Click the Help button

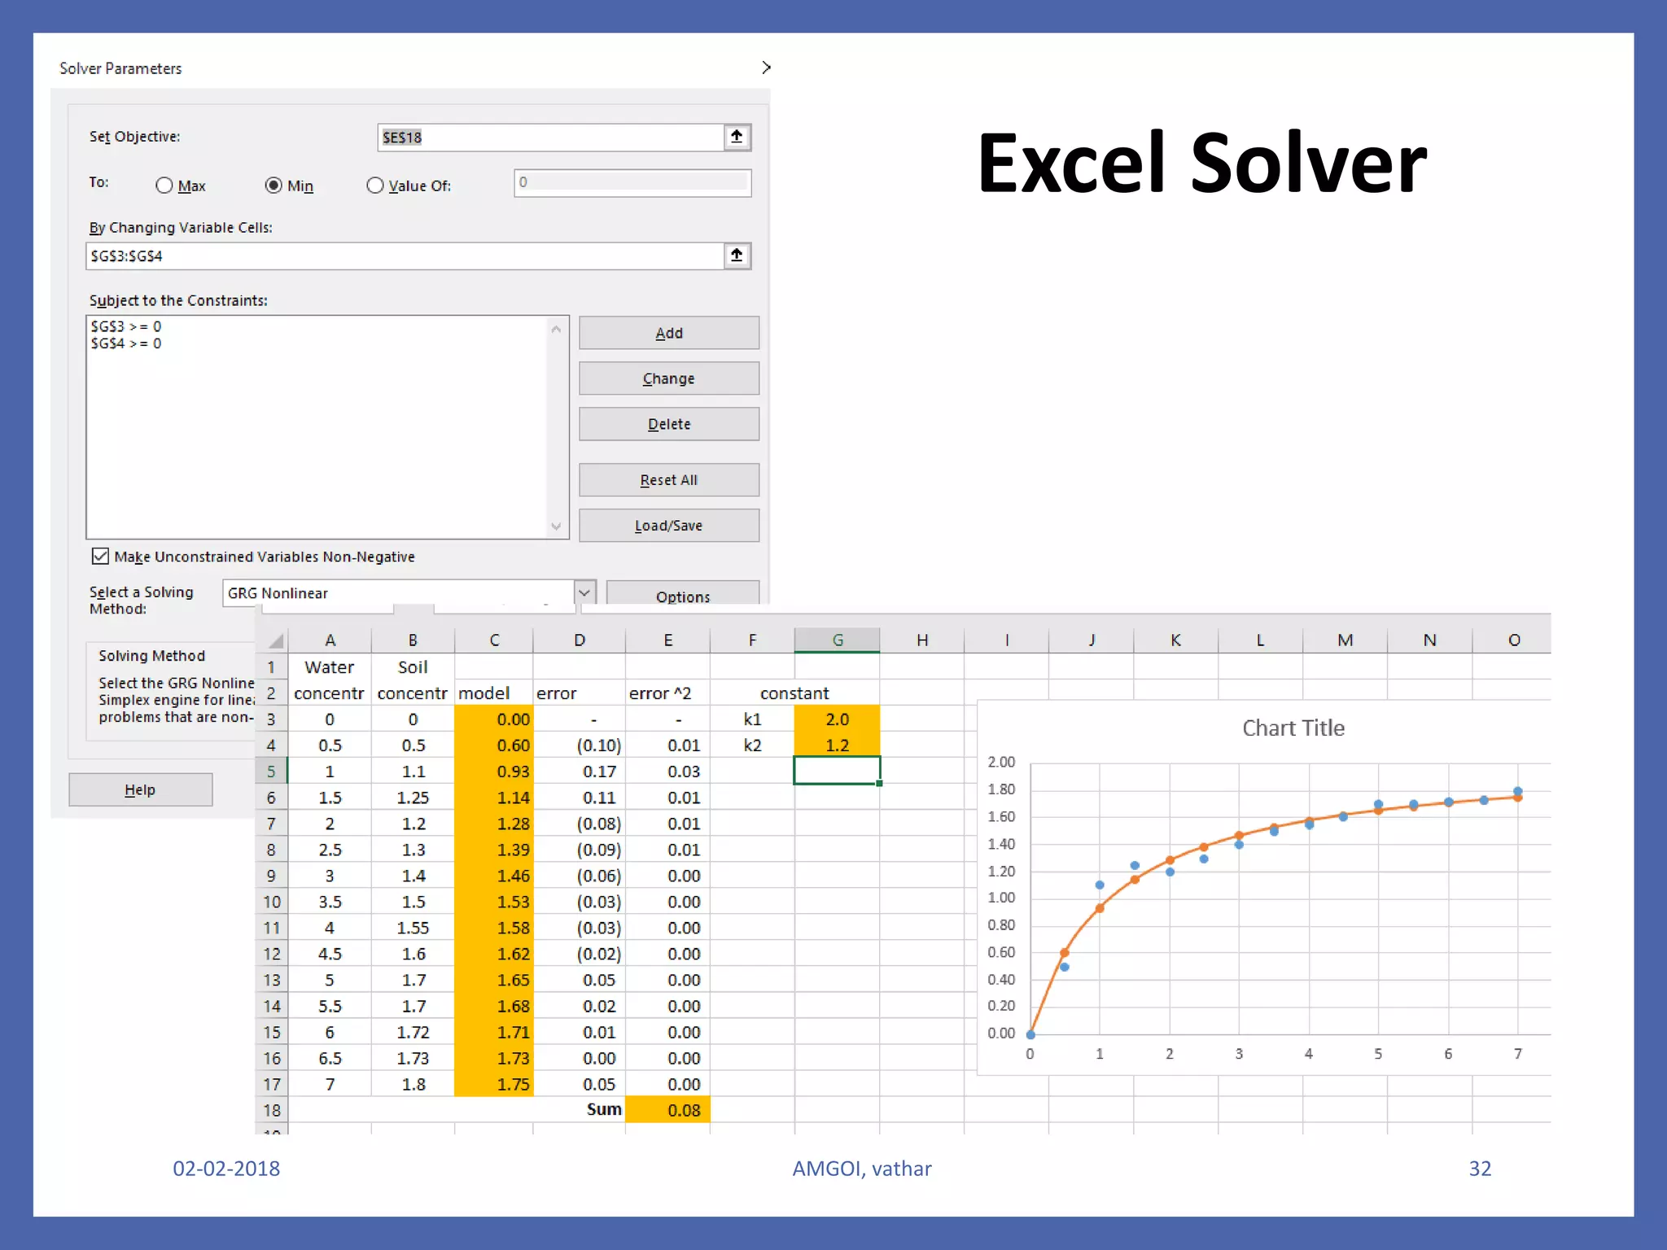coord(140,789)
